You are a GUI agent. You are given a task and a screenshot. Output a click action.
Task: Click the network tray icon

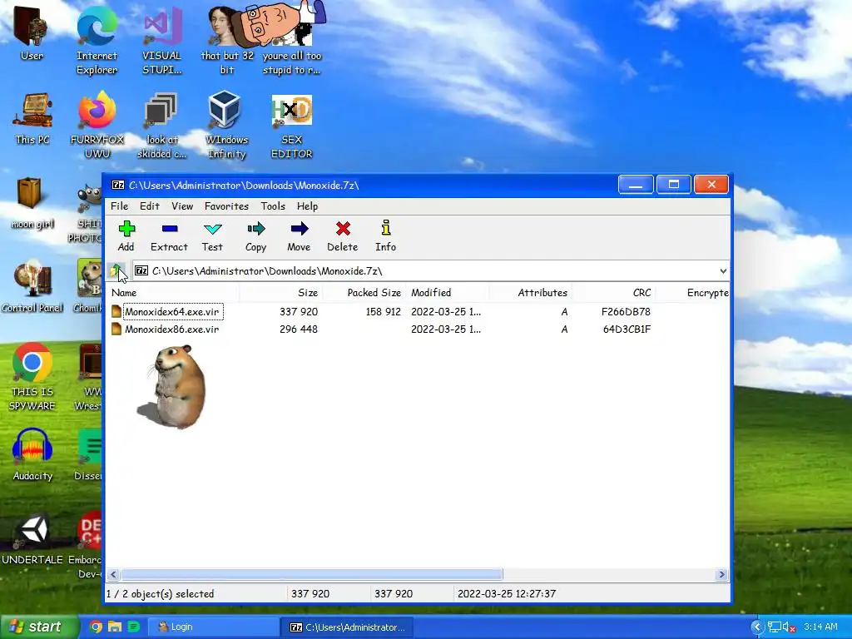(775, 627)
